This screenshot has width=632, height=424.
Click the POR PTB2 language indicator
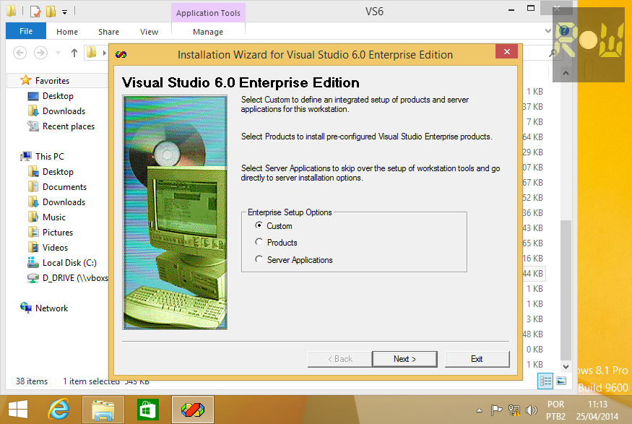(x=556, y=410)
